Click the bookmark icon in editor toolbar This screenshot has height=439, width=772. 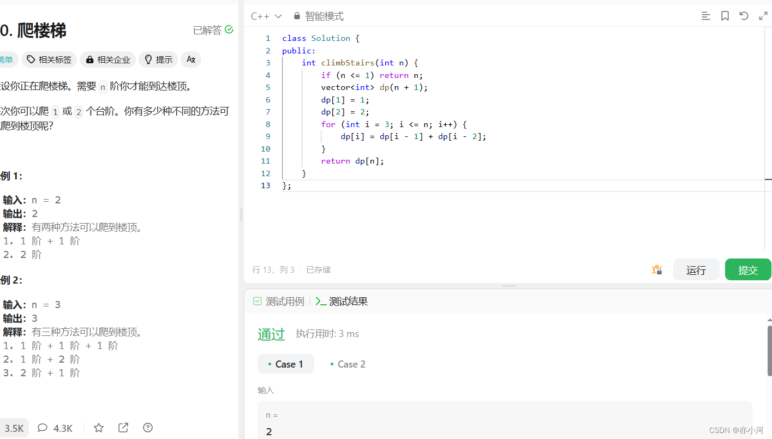(725, 16)
